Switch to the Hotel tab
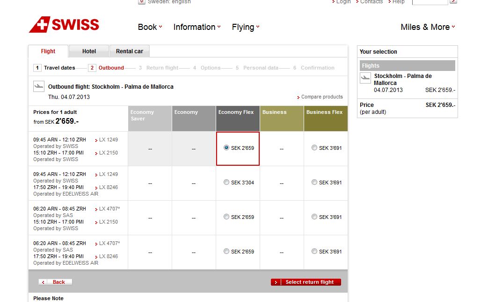Screen dimensions: 495x302 [x=89, y=51]
